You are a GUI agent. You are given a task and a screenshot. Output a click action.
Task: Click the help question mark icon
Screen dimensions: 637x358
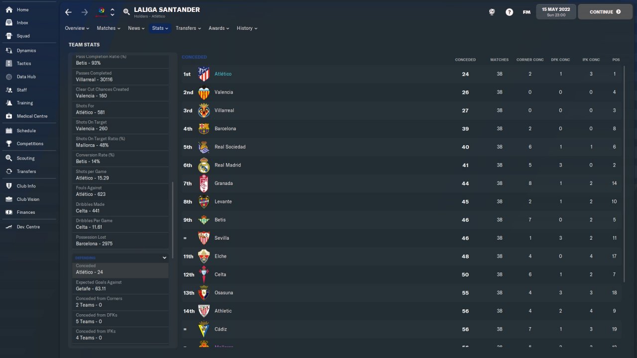tap(509, 12)
